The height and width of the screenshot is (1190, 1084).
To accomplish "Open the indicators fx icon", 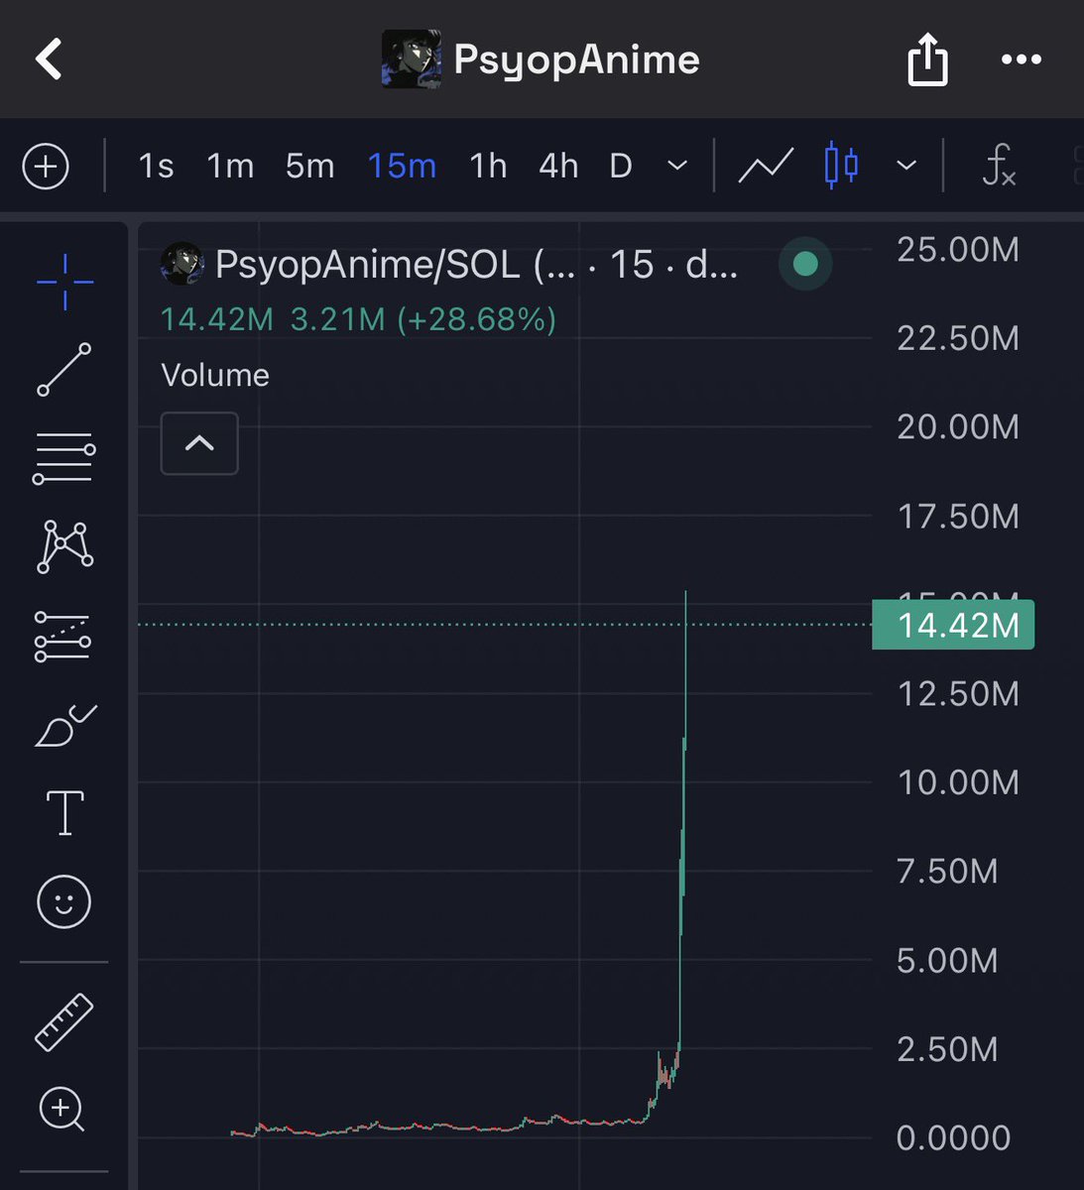I will click(998, 166).
